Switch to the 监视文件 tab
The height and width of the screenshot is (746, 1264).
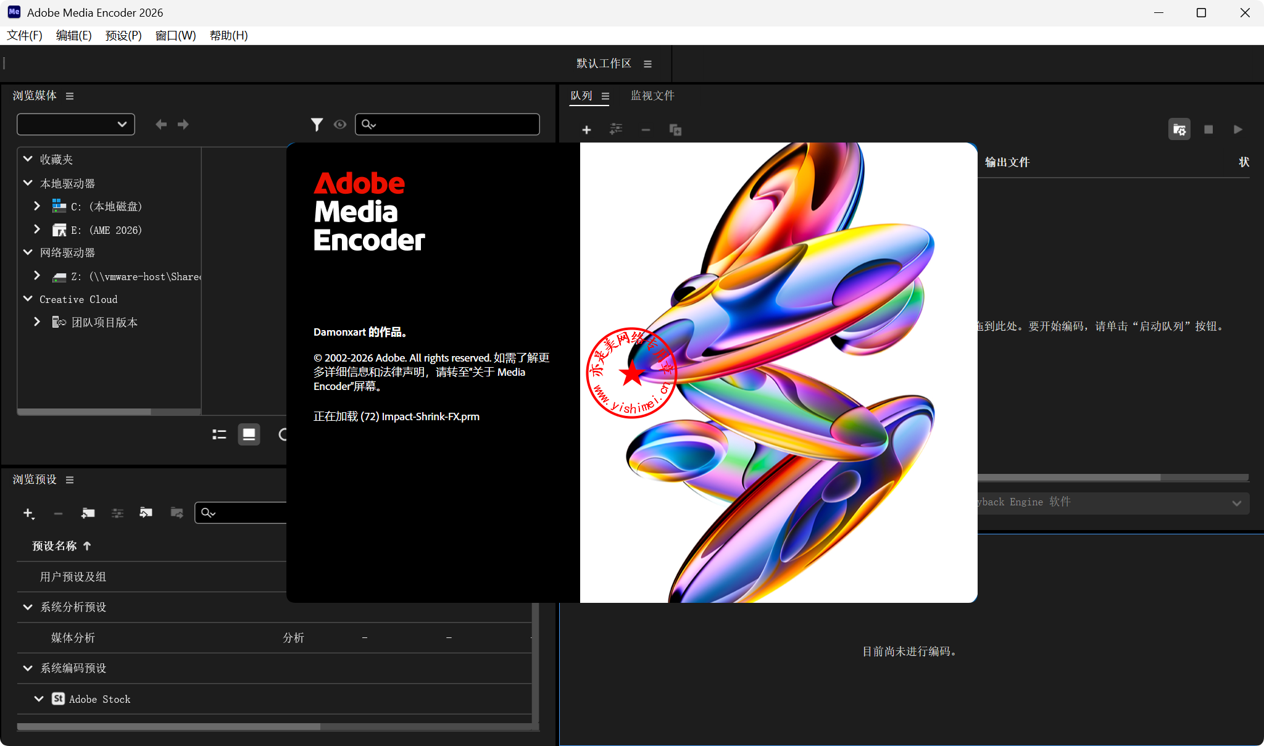[x=652, y=96]
